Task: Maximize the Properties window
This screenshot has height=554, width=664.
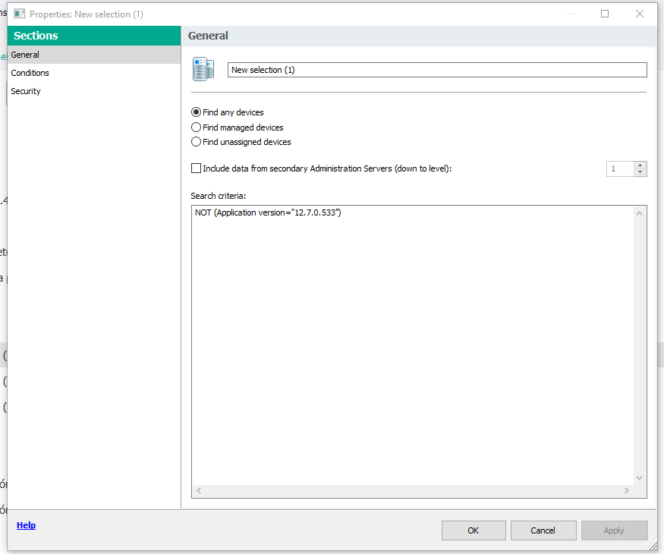Action: click(x=605, y=14)
